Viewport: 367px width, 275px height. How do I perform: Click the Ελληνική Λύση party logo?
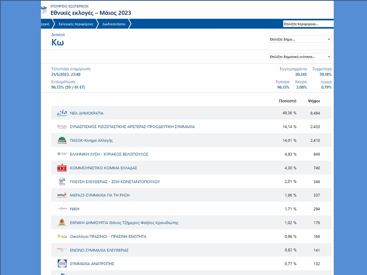[x=62, y=154]
